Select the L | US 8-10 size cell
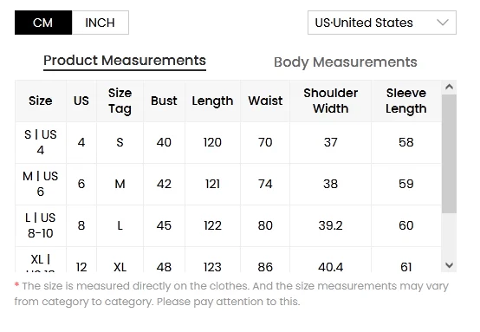The height and width of the screenshot is (332, 480). point(41,225)
